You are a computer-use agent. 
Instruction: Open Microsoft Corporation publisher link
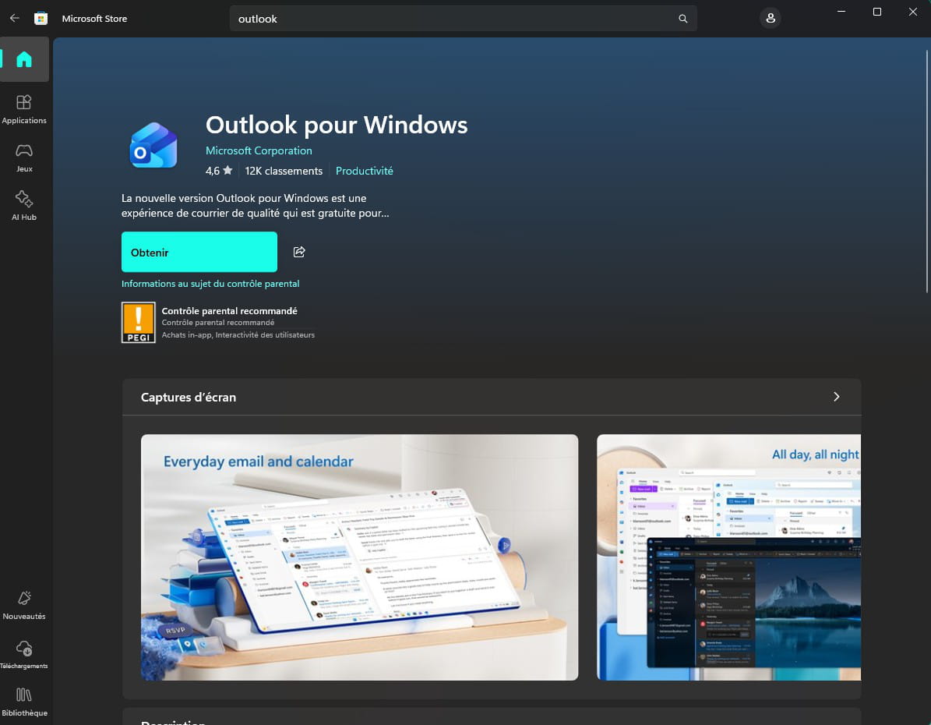[259, 151]
